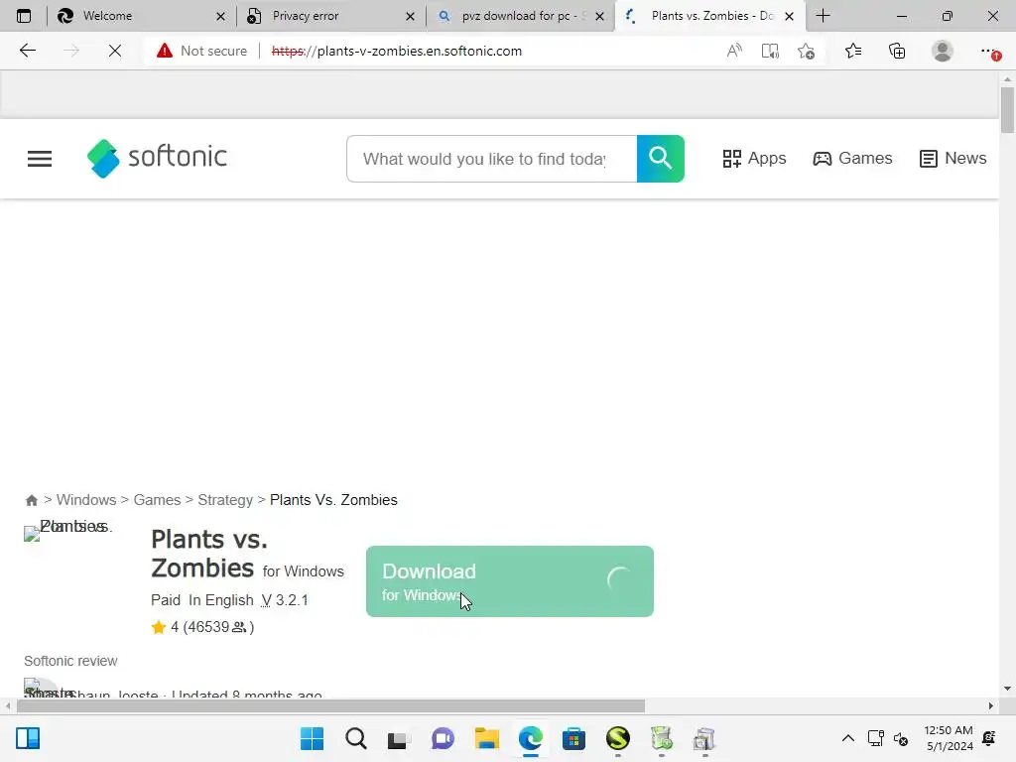Image resolution: width=1016 pixels, height=762 pixels.
Task: Open Immersive Reader icon
Action: tap(770, 51)
